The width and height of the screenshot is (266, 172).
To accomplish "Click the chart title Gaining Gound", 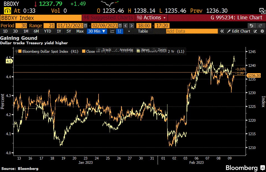I will tap(19, 38).
